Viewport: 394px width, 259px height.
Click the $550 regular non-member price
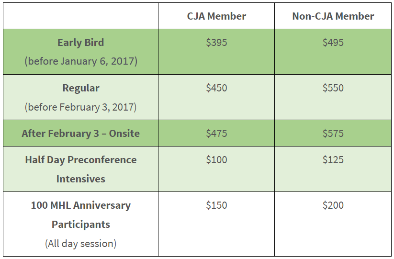[333, 88]
